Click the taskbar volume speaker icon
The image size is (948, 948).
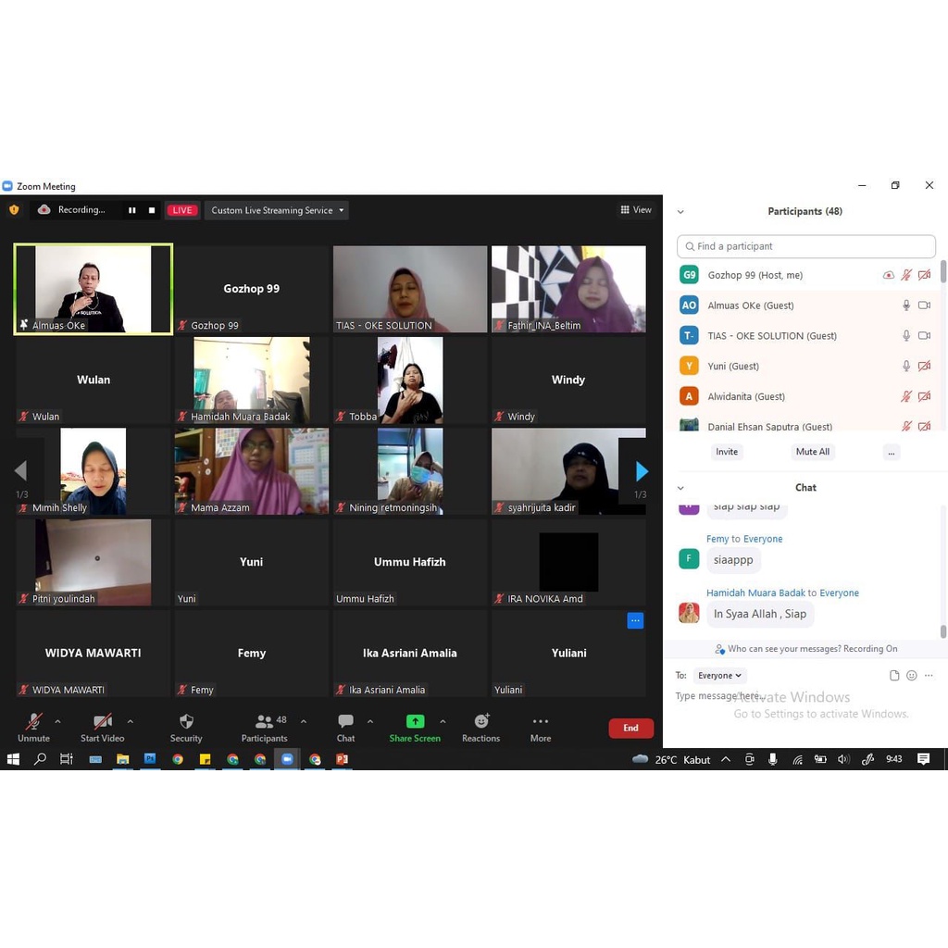click(x=844, y=759)
